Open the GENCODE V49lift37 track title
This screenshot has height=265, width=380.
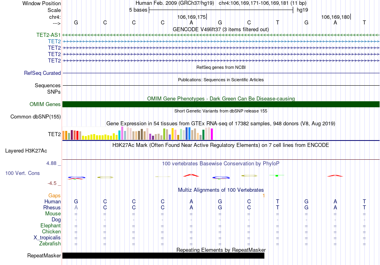pos(221,29)
